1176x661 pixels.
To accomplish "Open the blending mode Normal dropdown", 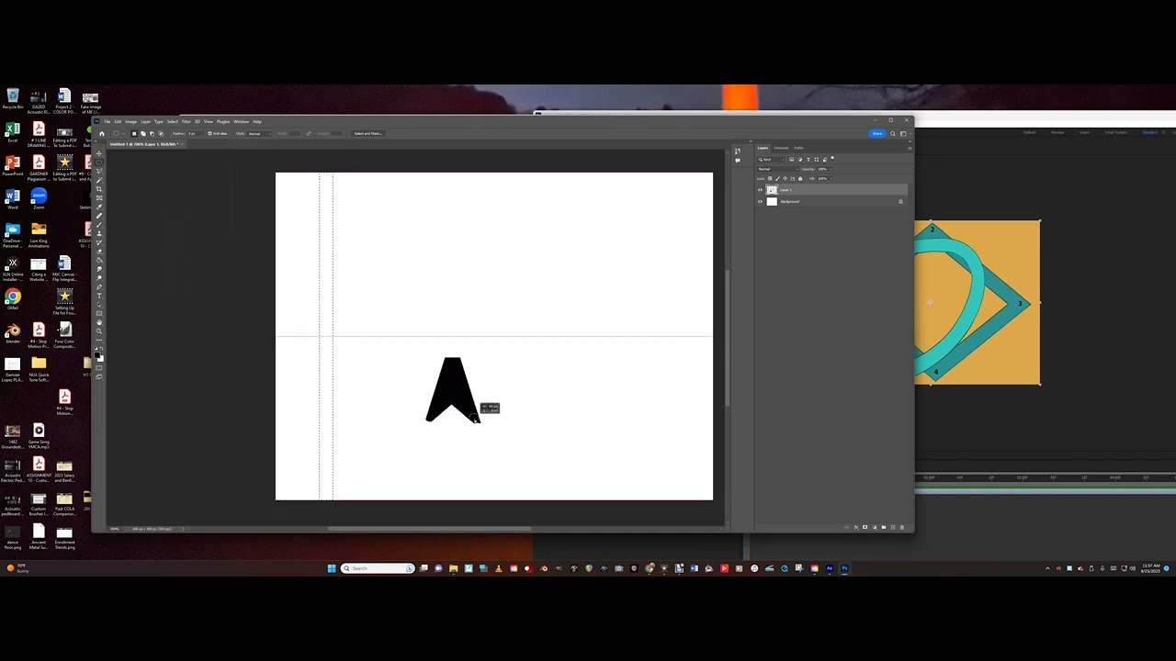I will (778, 169).
